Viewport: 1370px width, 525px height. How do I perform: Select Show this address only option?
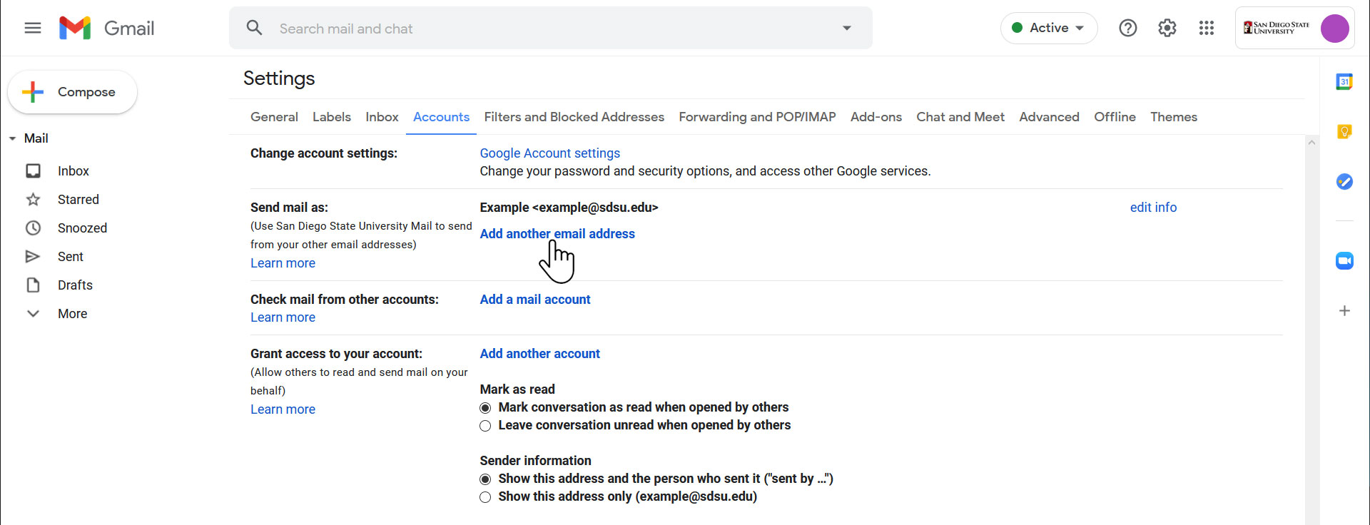click(485, 497)
